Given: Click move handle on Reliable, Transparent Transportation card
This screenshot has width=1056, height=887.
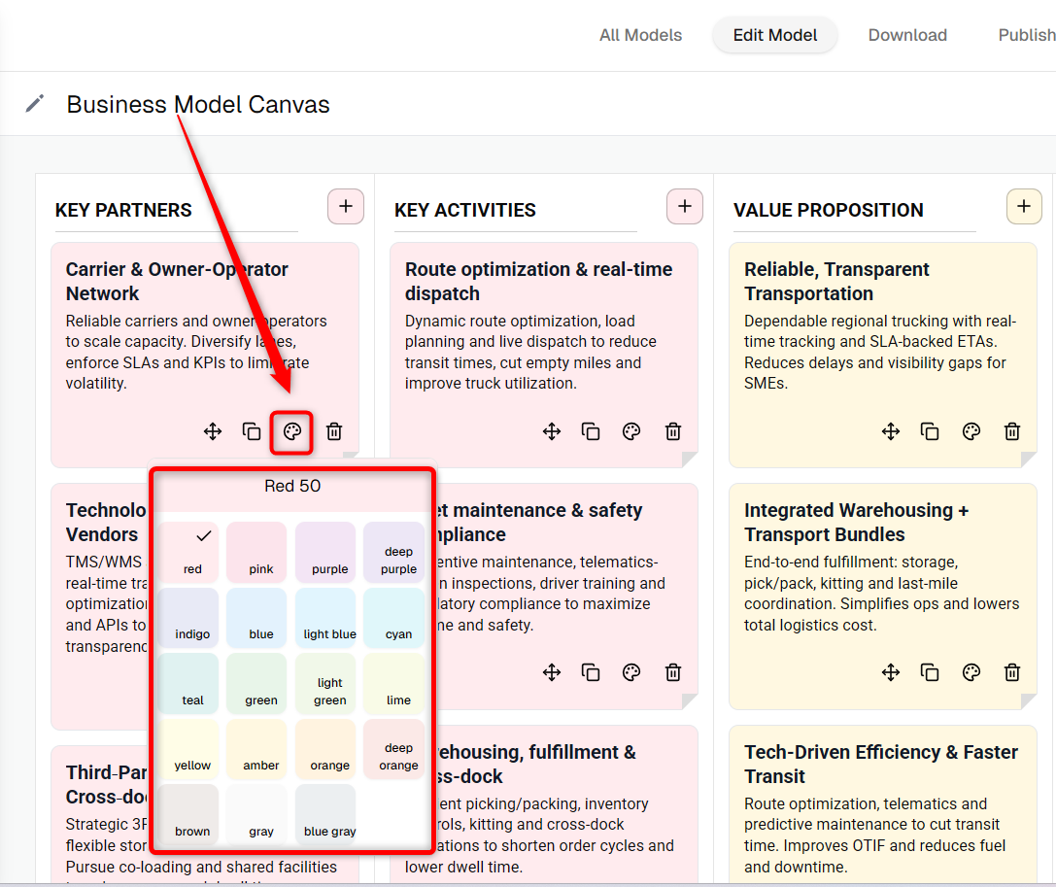Looking at the screenshot, I should (890, 431).
